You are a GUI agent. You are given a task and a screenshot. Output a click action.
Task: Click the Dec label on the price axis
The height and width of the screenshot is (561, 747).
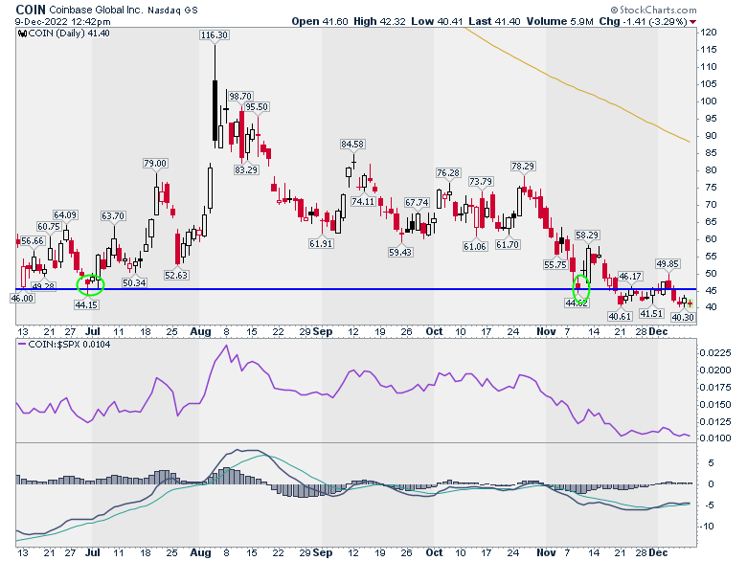pos(658,332)
